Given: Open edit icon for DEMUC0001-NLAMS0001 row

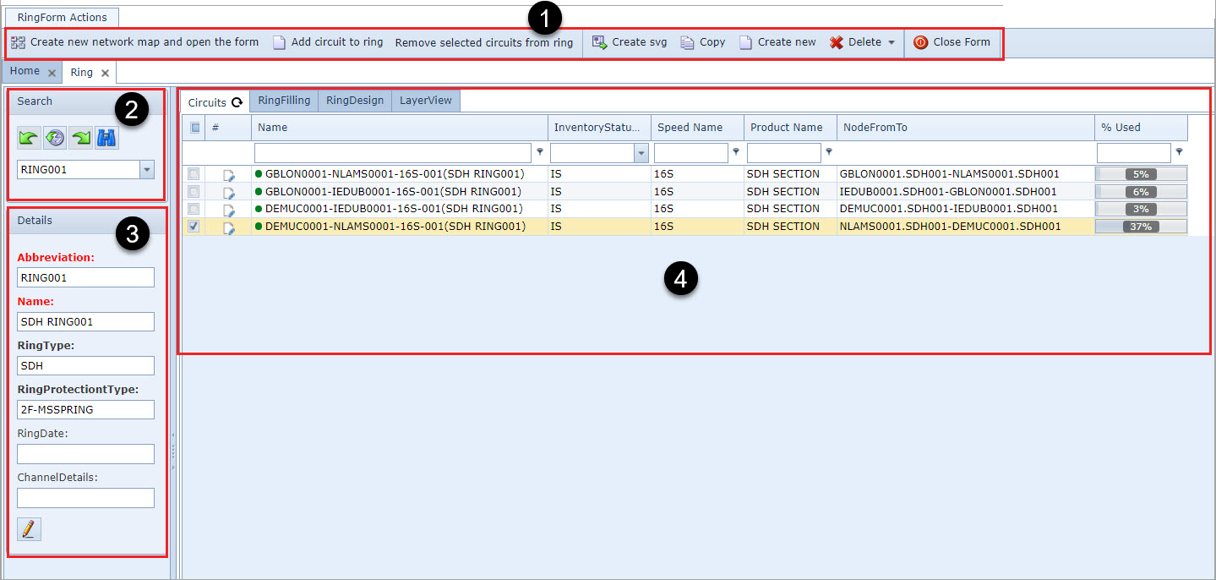Looking at the screenshot, I should pos(228,227).
